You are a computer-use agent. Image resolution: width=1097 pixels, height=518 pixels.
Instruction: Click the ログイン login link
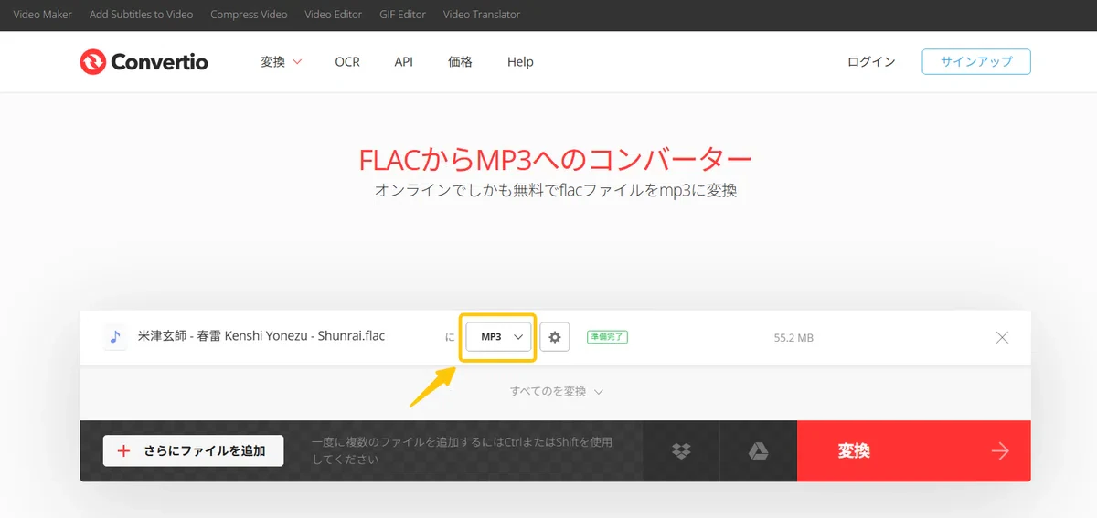(871, 62)
